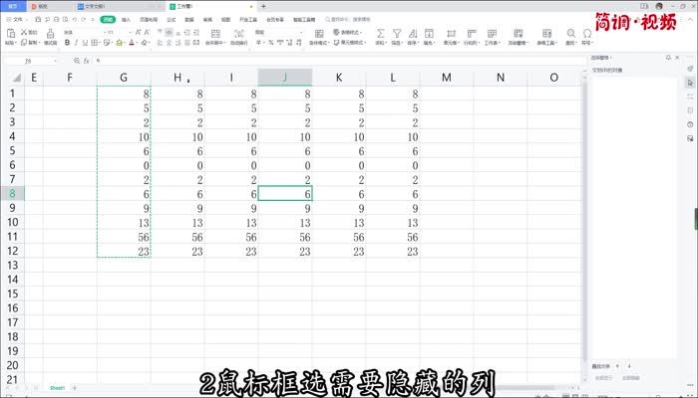This screenshot has height=398, width=698.
Task: Click the Bold formatting icon
Action: pyautogui.click(x=66, y=44)
